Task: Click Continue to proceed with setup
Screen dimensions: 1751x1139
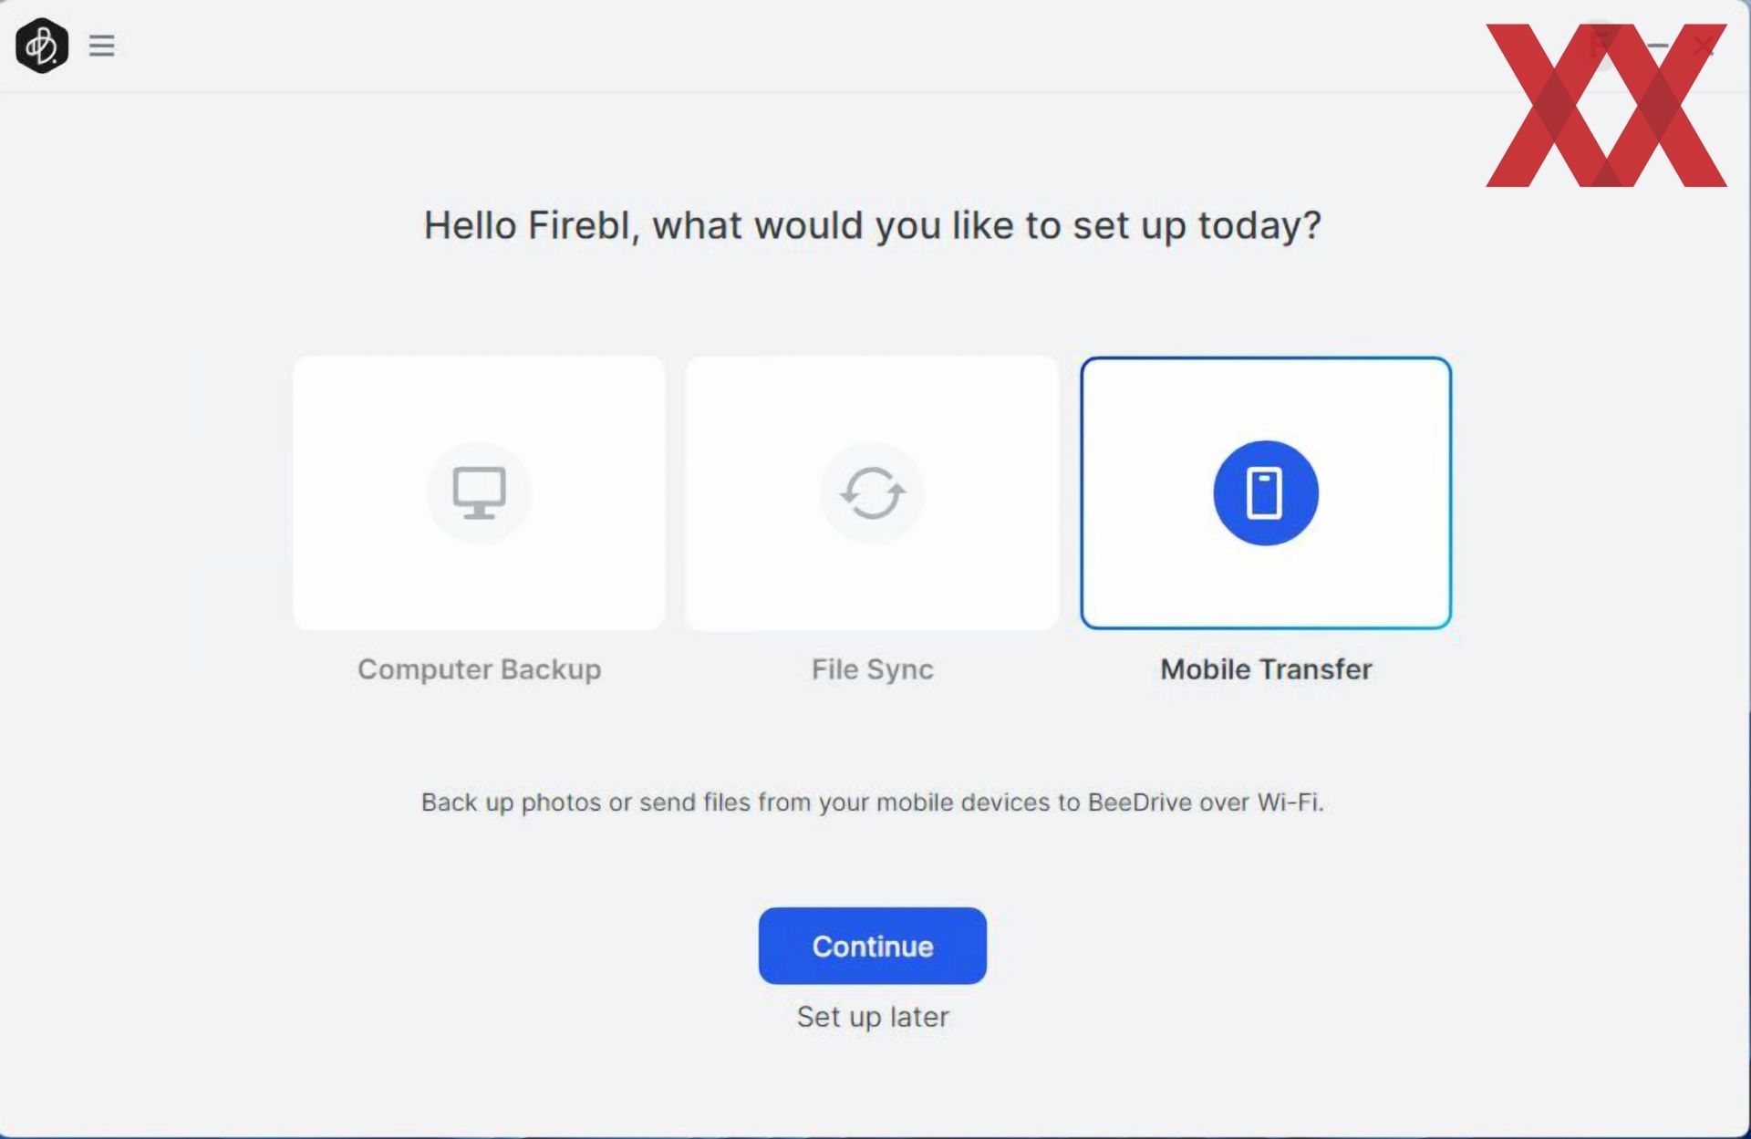Action: [872, 946]
